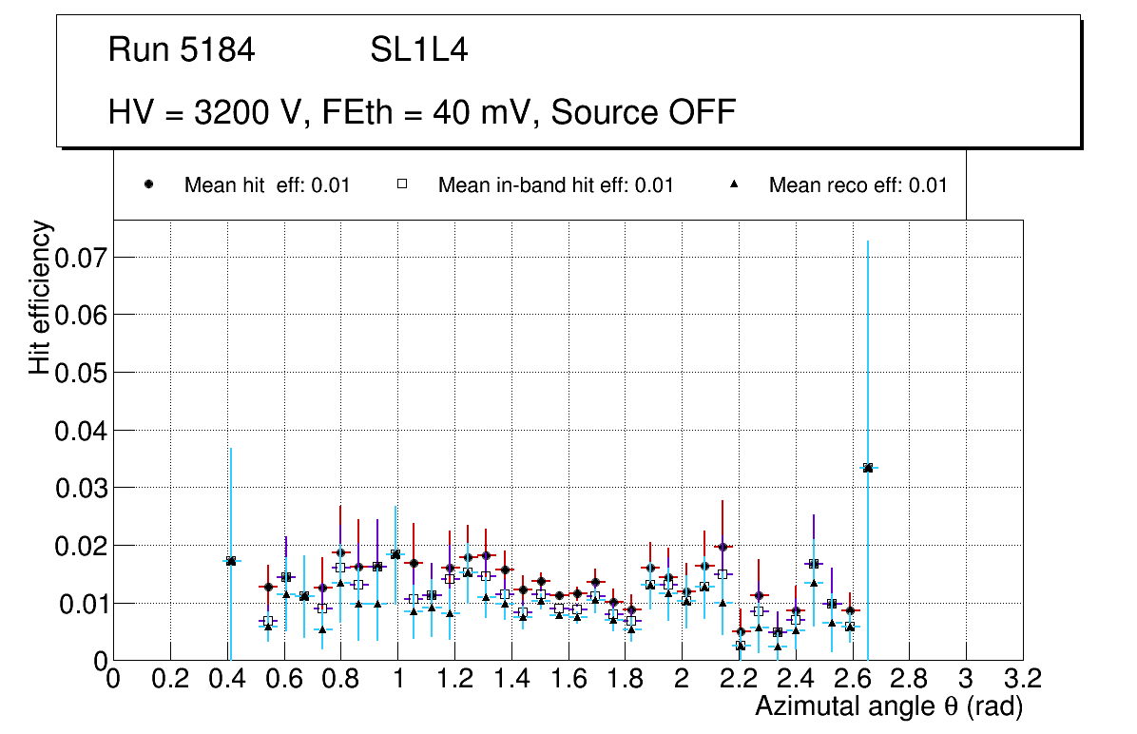Click the 'Run 5184' title text
The height and width of the screenshot is (734, 1137).
(x=182, y=50)
